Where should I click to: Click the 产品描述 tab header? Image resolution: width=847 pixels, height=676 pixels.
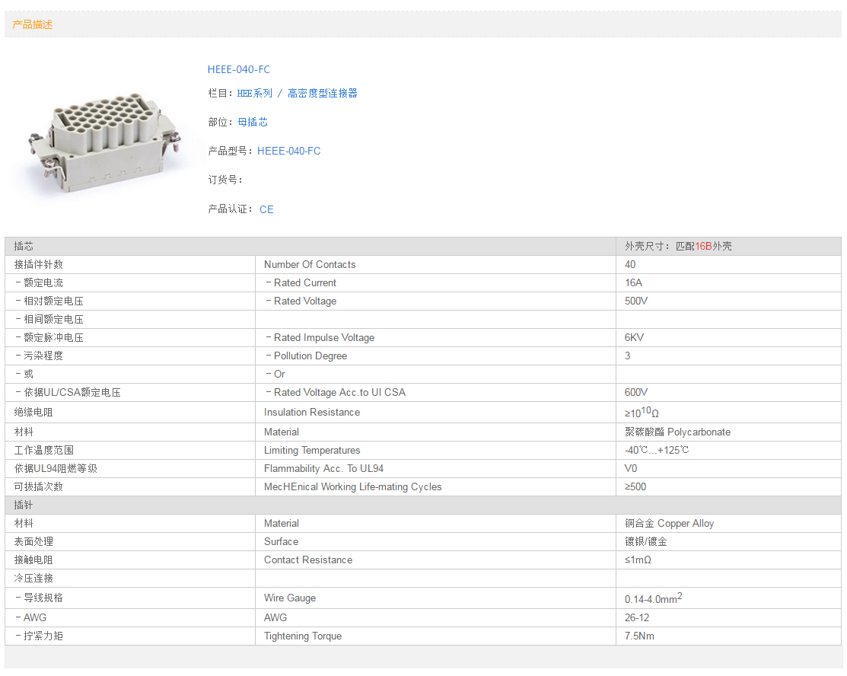point(33,24)
